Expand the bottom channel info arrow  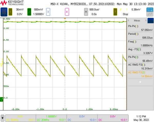click(x=2, y=118)
